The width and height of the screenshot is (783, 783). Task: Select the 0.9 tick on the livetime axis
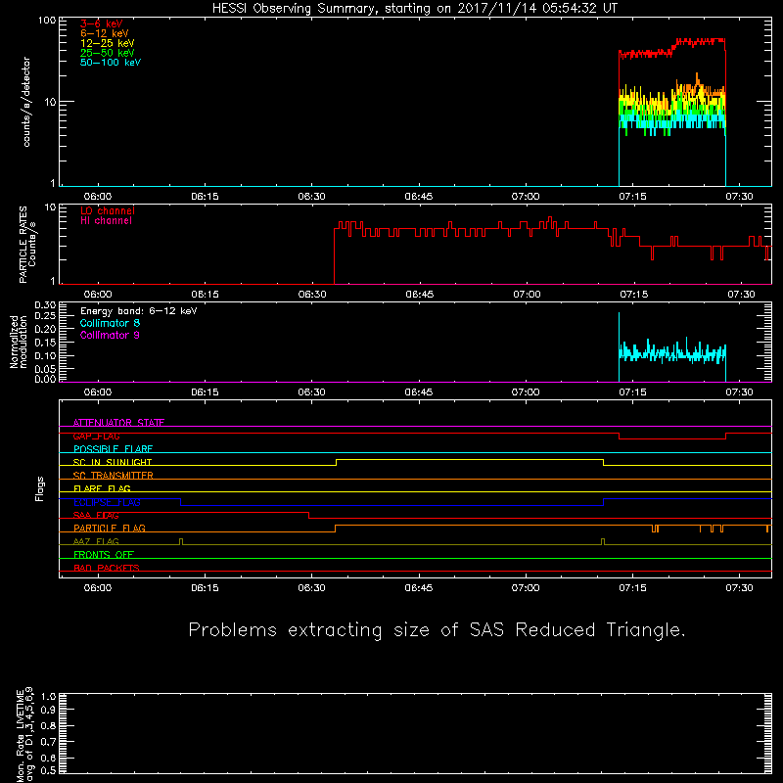[x=48, y=710]
